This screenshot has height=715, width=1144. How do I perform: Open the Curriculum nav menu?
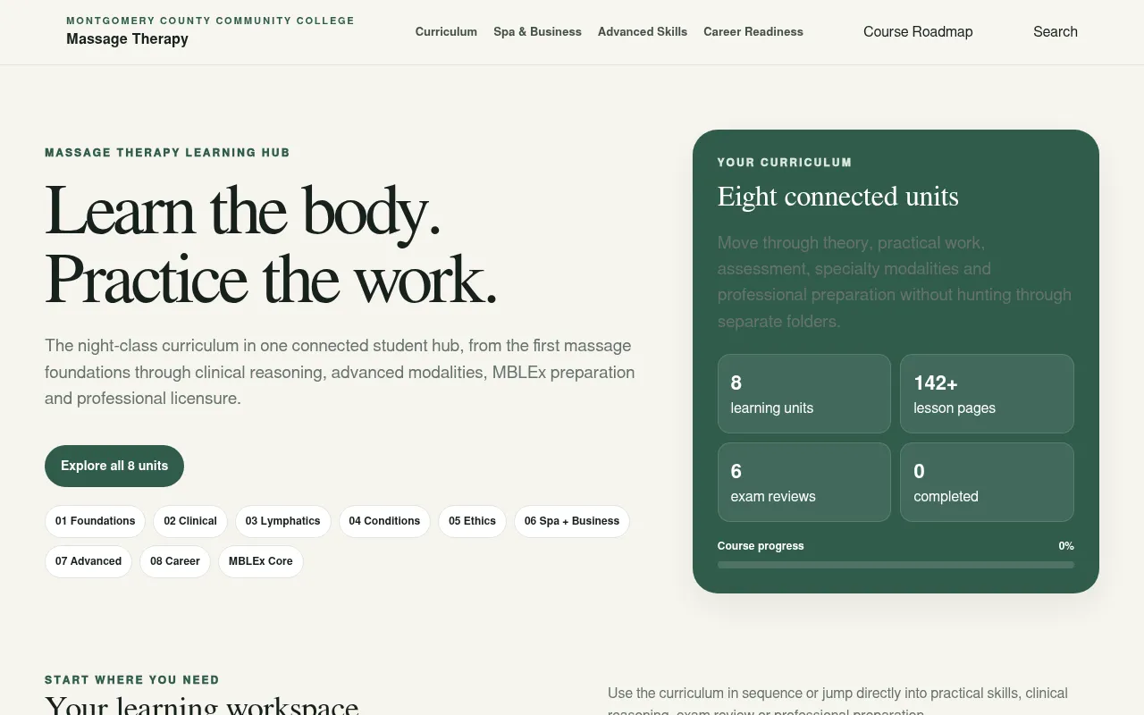[x=446, y=31]
